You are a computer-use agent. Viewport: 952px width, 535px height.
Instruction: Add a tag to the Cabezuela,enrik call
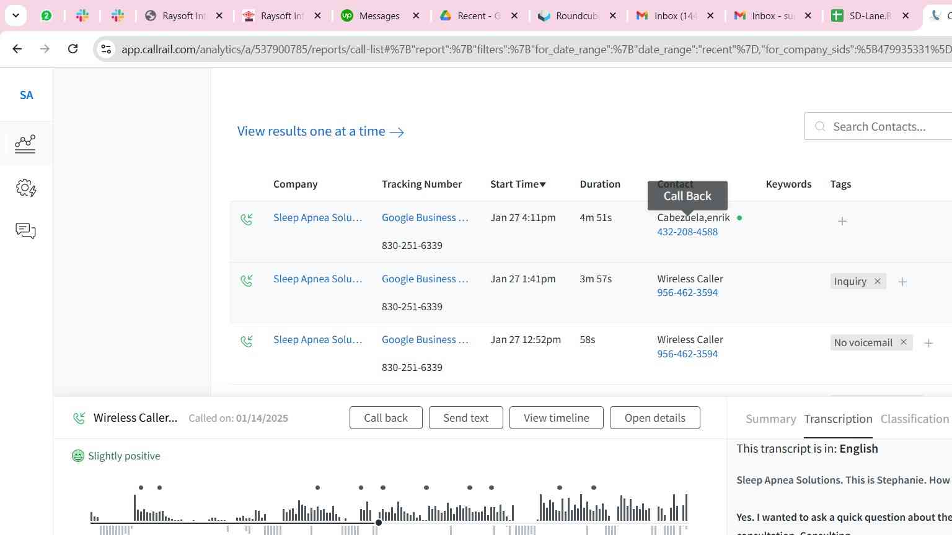coord(842,221)
